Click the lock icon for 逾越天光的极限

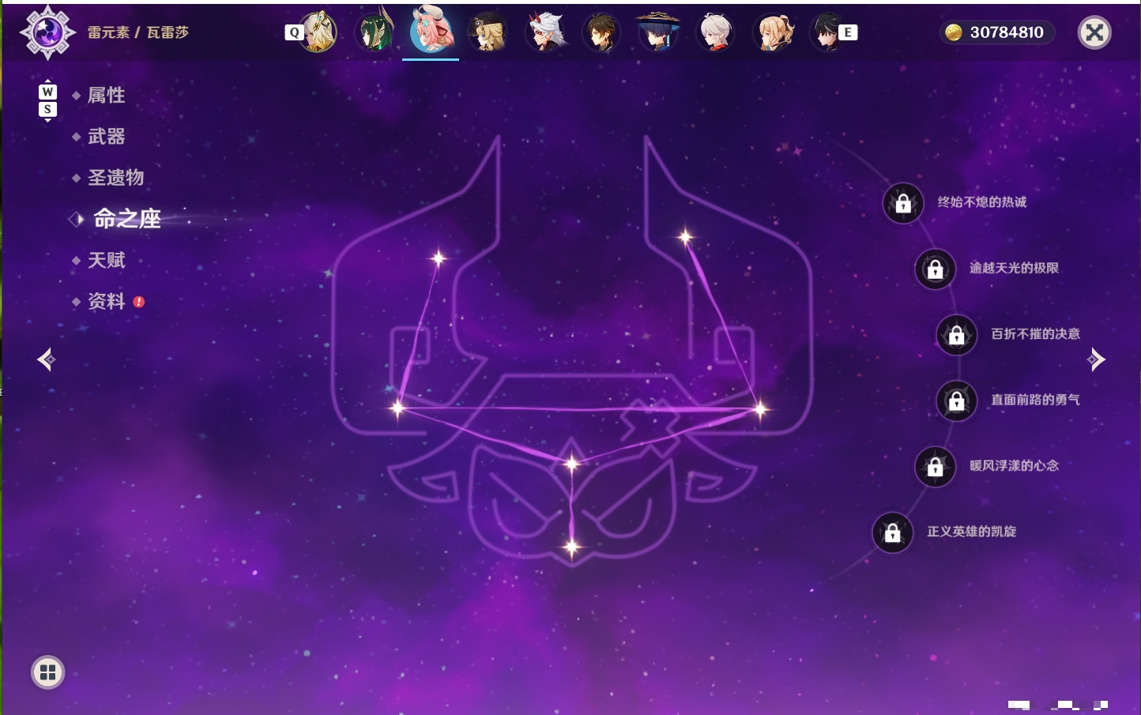click(x=935, y=269)
